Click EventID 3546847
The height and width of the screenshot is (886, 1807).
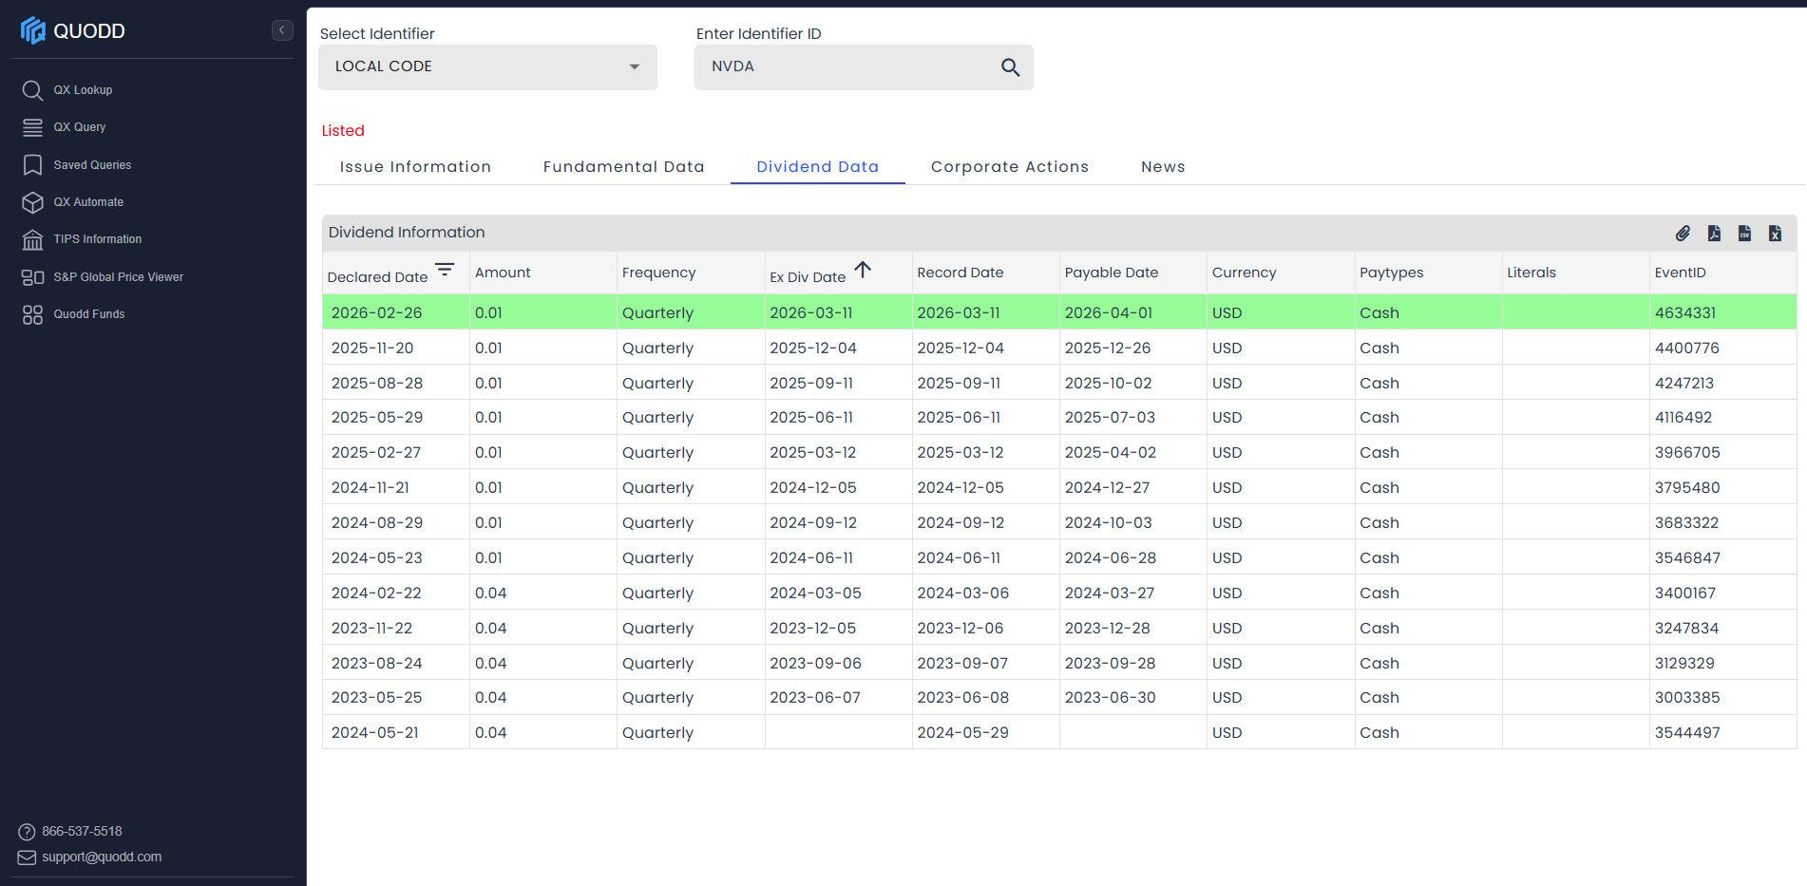pos(1687,558)
